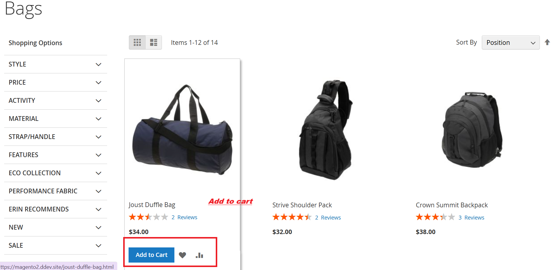Switch to list view mode
This screenshot has height=270, width=558.
[154, 42]
